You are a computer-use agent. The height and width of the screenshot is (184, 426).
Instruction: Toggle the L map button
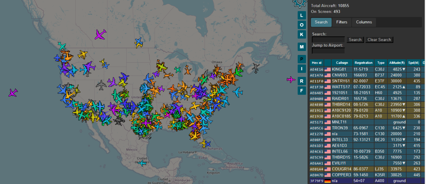coord(302,15)
